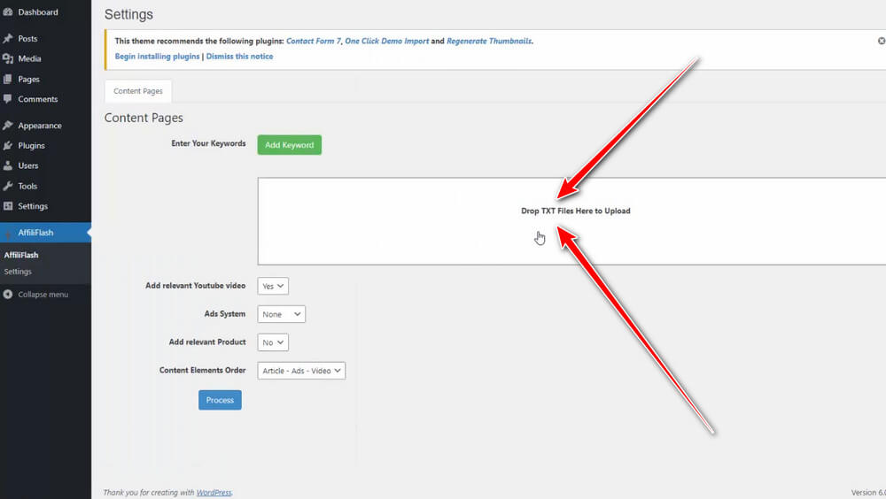Open main Settings menu label in sidebar
Viewport: 886px width, 499px height.
33,206
